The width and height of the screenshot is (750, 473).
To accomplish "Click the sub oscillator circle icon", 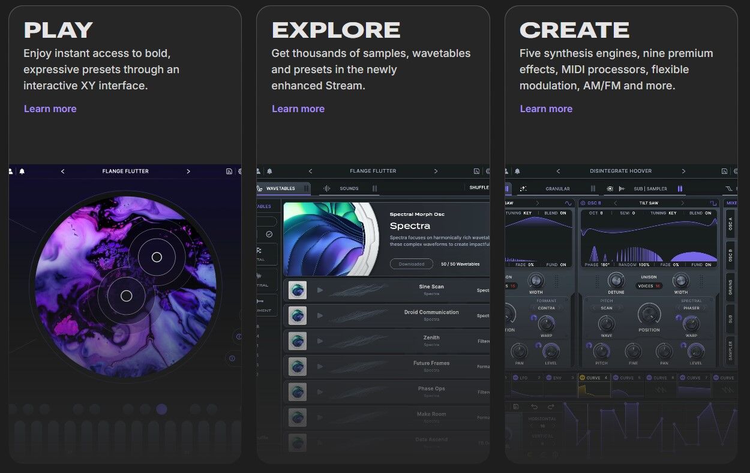I will (610, 188).
